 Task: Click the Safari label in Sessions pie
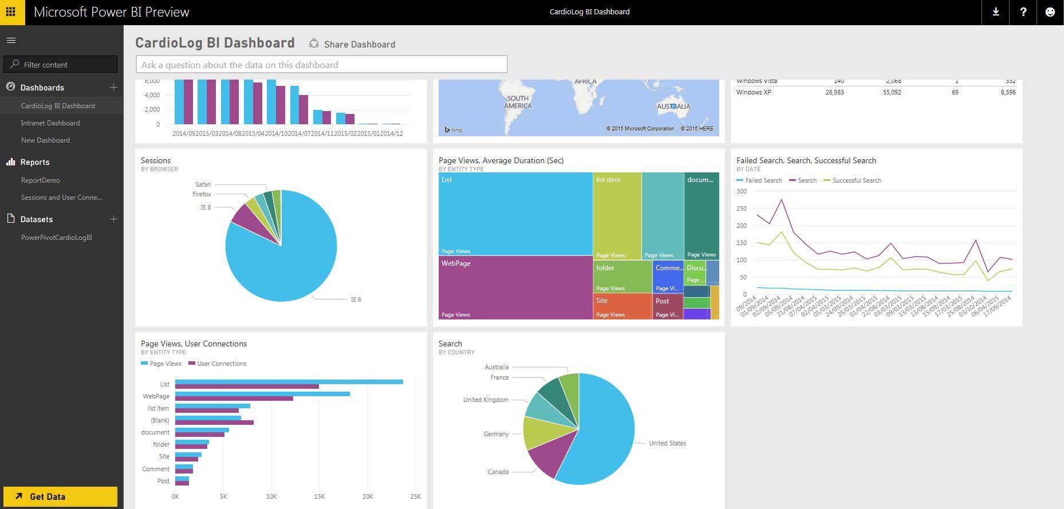coord(203,184)
